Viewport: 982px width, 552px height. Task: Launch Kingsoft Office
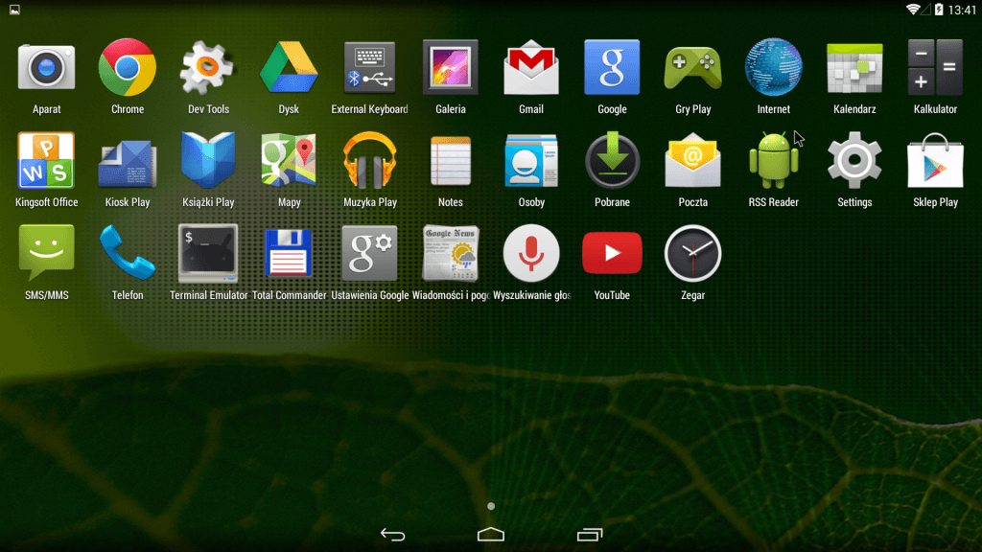click(46, 161)
